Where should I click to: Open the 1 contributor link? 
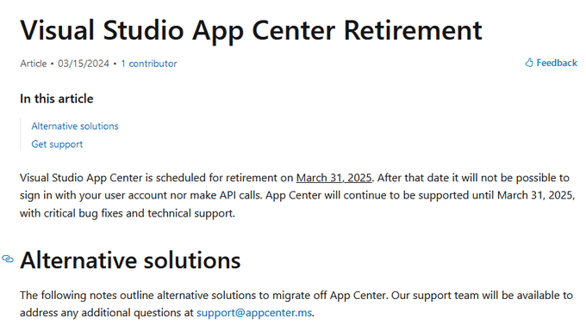click(x=149, y=64)
